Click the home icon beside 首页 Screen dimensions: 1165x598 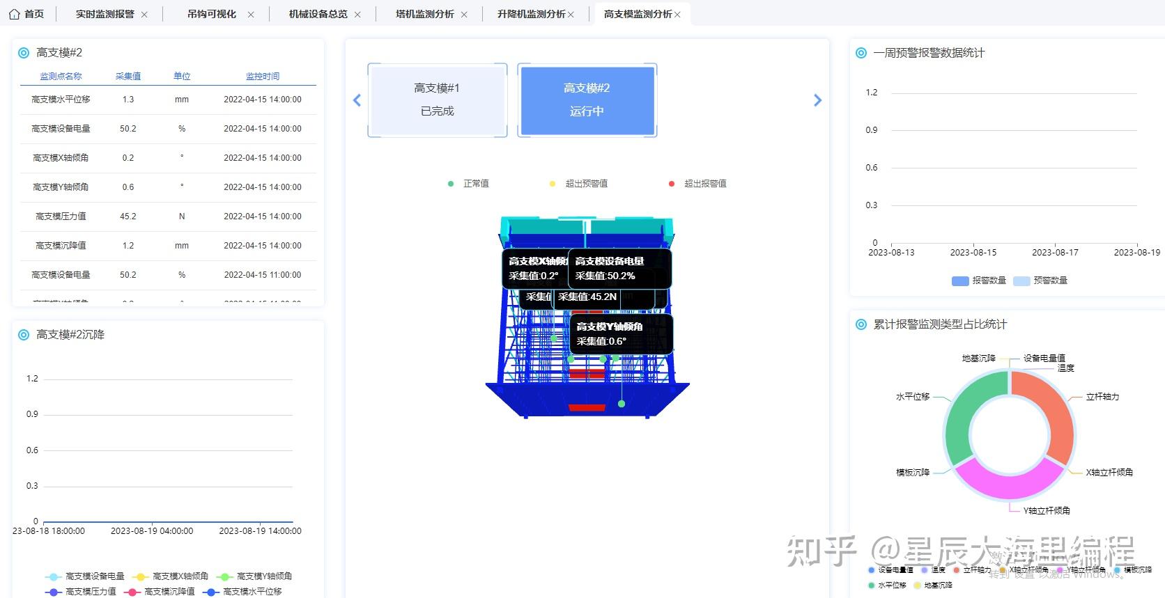click(x=14, y=14)
